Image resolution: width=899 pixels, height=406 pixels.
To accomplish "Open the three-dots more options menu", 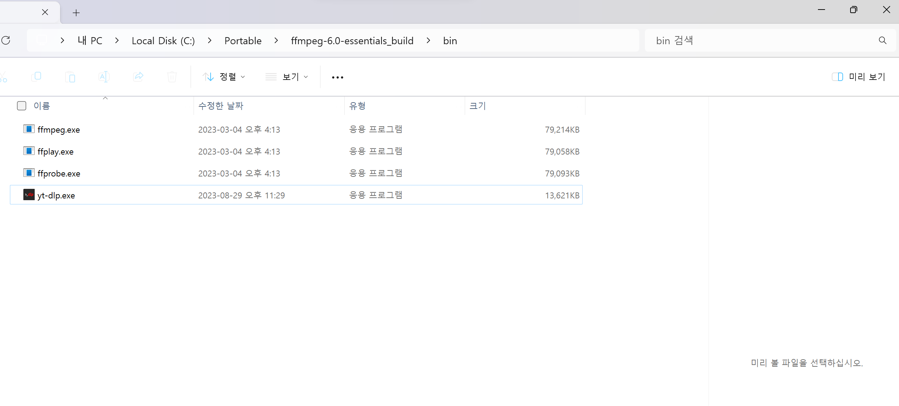I will coord(337,77).
